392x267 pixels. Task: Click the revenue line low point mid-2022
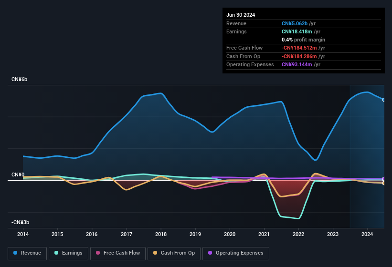315,160
